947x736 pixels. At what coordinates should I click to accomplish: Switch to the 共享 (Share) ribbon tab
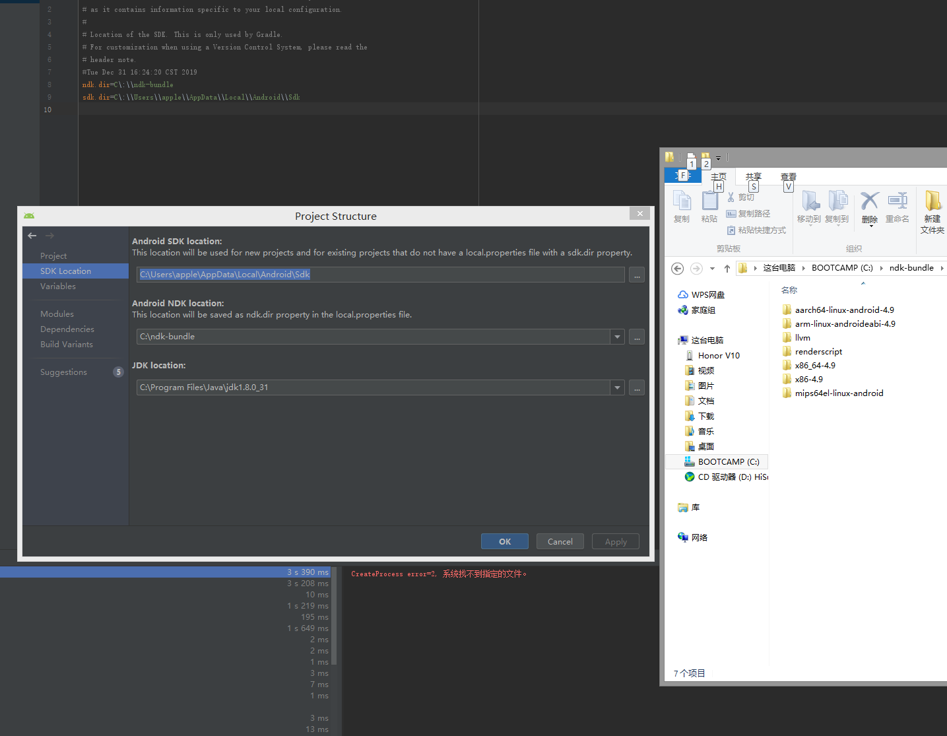pos(752,176)
